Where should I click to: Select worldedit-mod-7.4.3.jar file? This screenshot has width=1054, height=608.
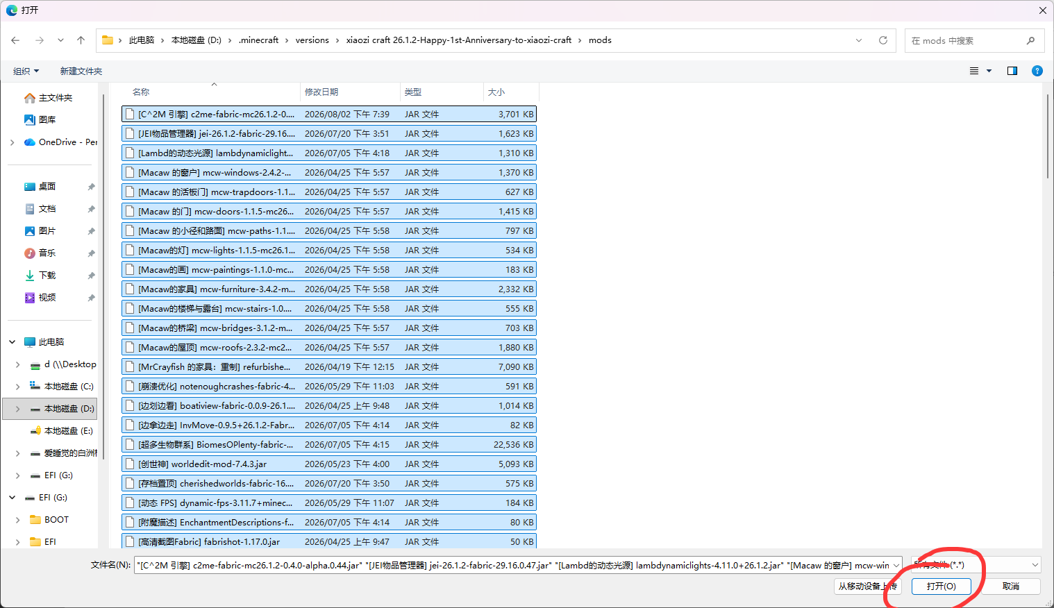[x=328, y=464]
